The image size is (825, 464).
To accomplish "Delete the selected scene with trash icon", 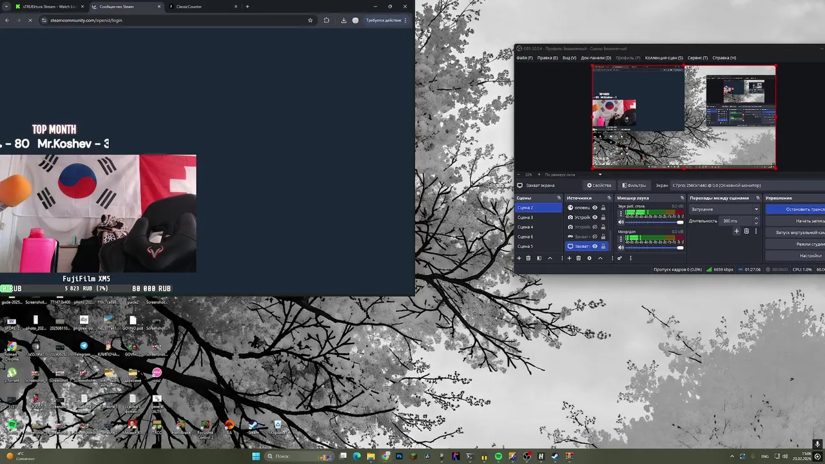I will 529,258.
